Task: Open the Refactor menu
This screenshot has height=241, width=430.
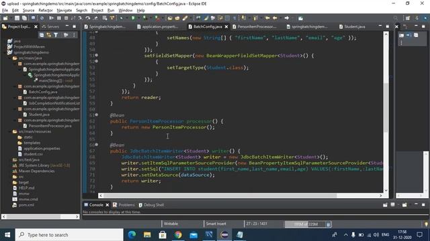Action: point(46,11)
